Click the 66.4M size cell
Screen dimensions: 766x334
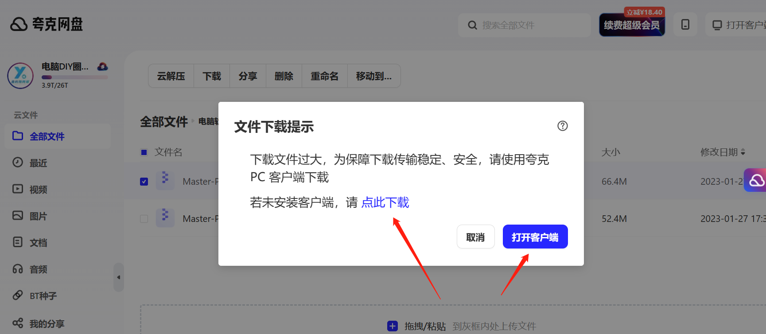pyautogui.click(x=614, y=182)
